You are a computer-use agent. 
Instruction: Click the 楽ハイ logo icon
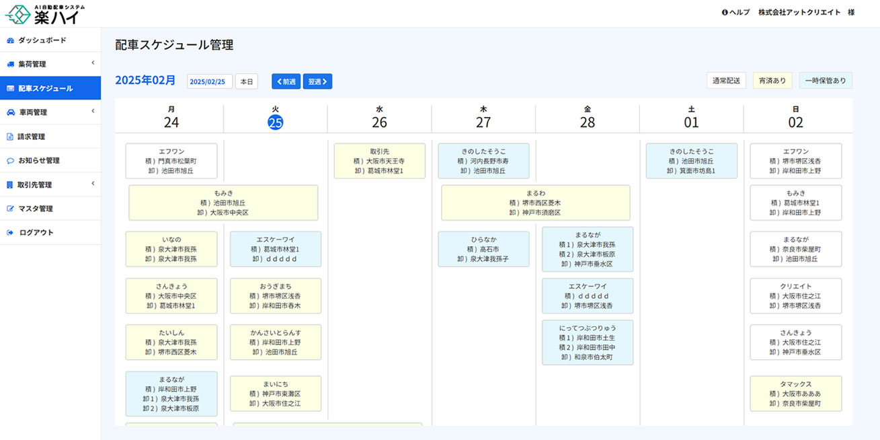click(x=18, y=13)
